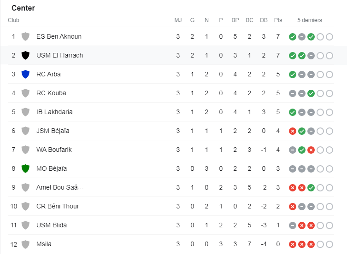Click the last empty circle in USM El Harrach row
This screenshot has height=254, width=347.
click(329, 56)
